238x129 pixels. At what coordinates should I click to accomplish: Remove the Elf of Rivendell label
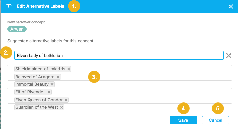(x=49, y=92)
